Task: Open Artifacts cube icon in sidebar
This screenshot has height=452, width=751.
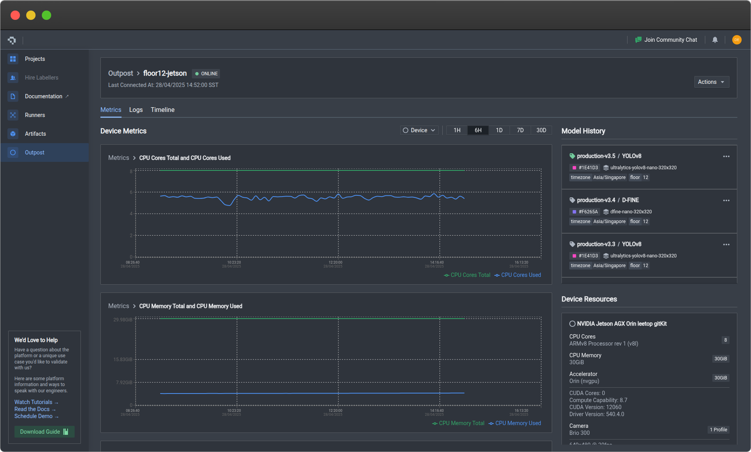Action: coord(13,134)
